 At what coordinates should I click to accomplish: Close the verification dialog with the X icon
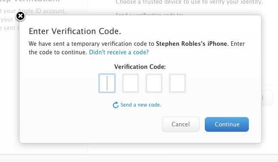point(20,16)
